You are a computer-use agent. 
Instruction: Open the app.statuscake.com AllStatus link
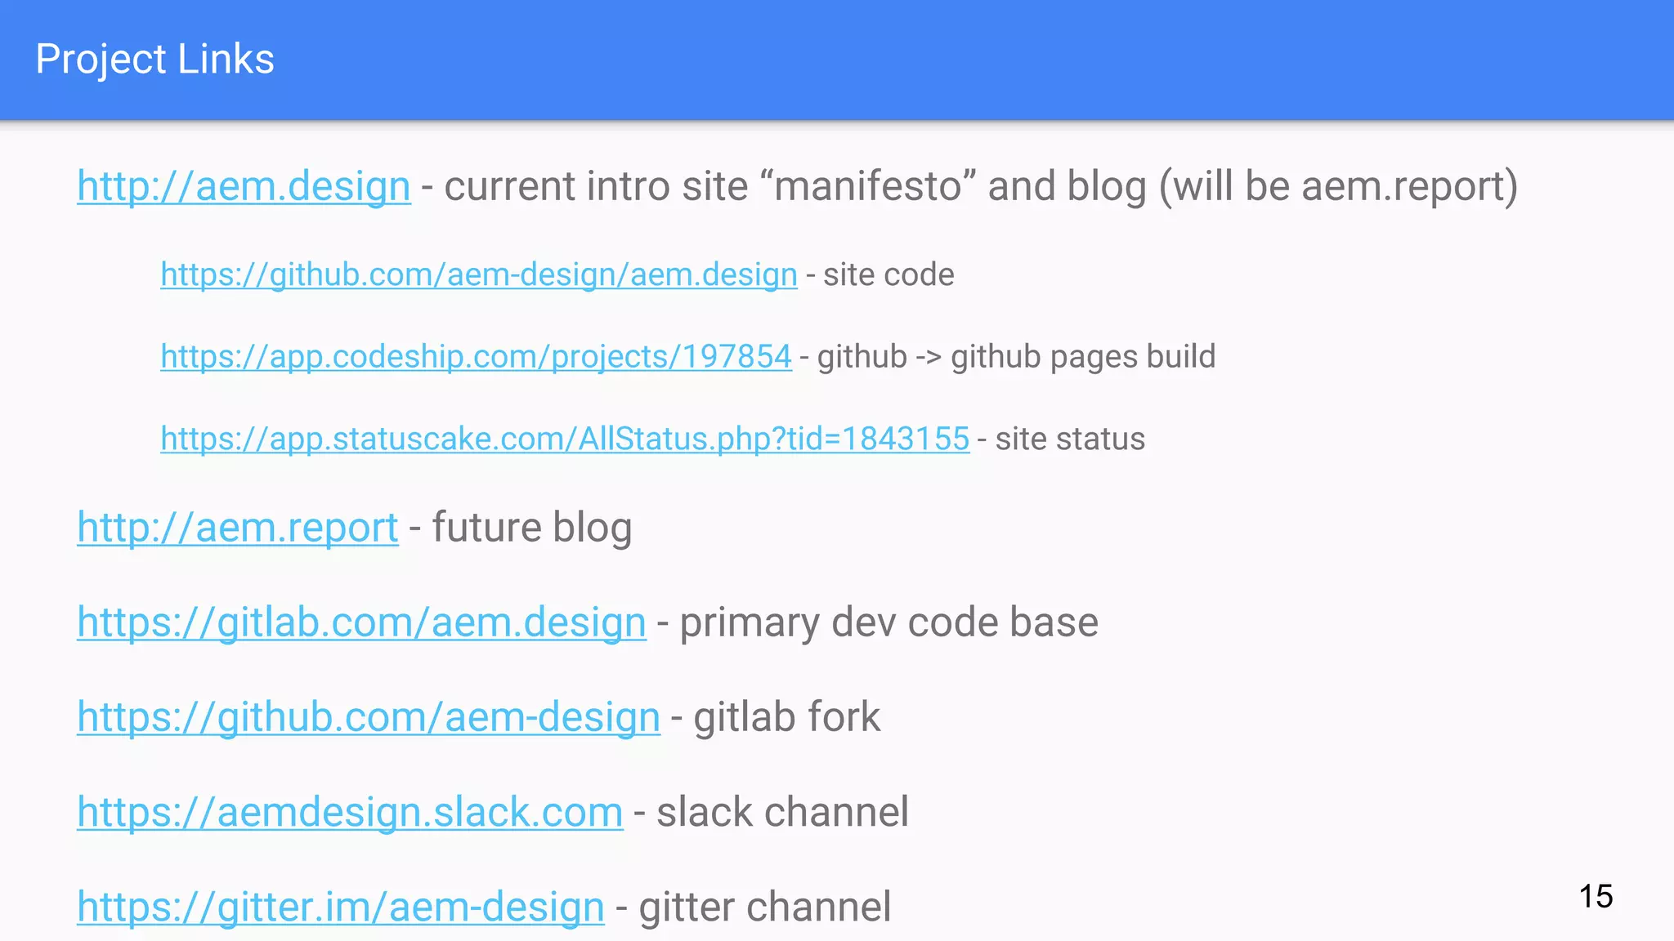pyautogui.click(x=565, y=439)
